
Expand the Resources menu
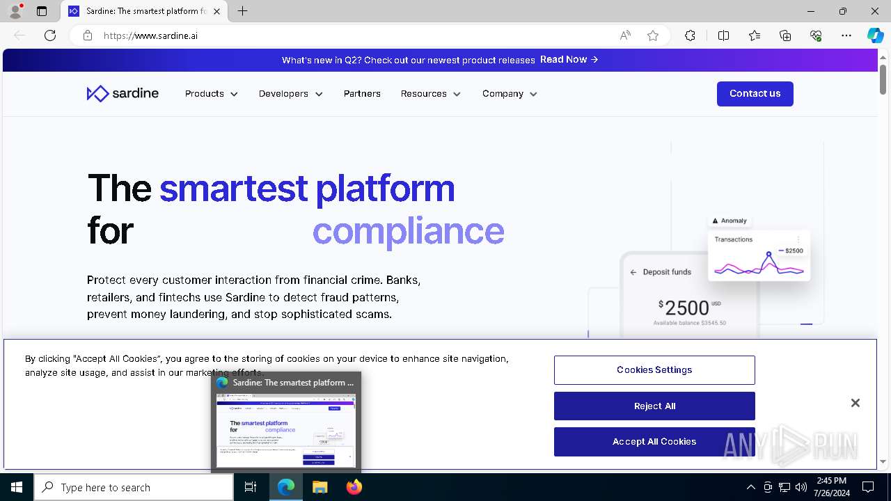coord(431,94)
